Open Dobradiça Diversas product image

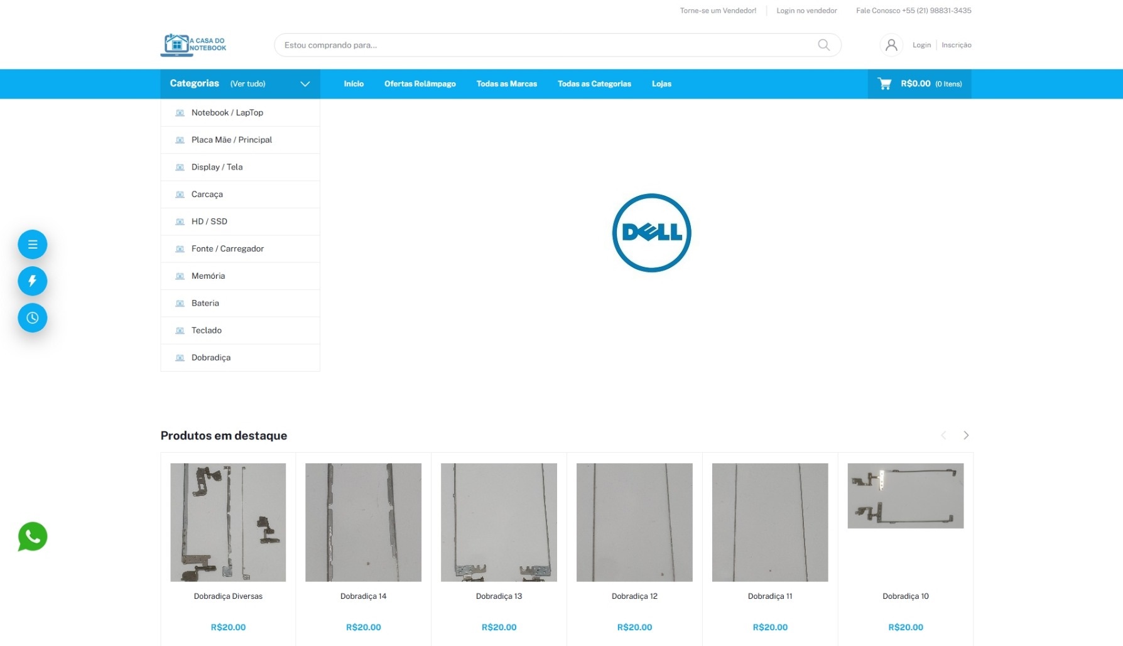pyautogui.click(x=228, y=522)
